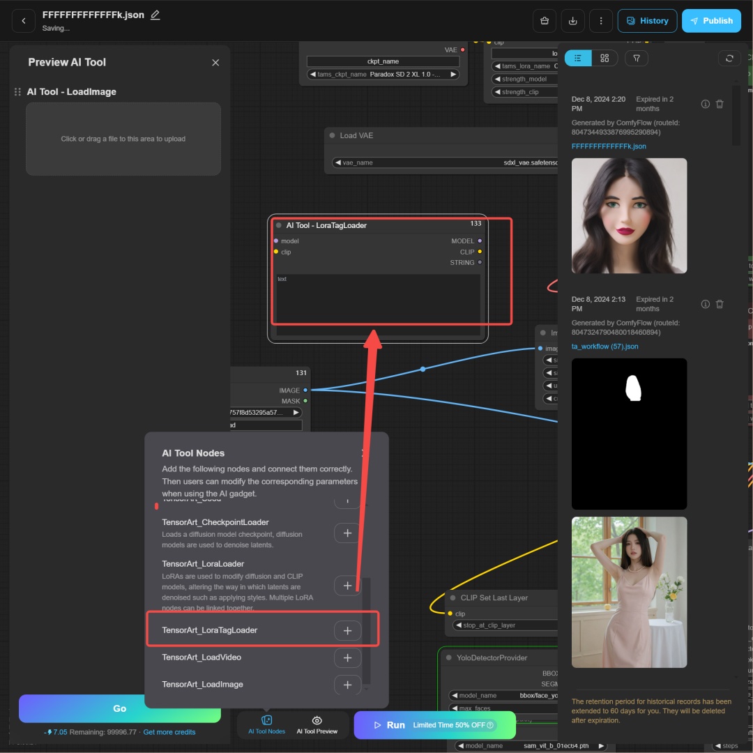
Task: Select the AI Tool Nodes tab
Action: pos(266,724)
